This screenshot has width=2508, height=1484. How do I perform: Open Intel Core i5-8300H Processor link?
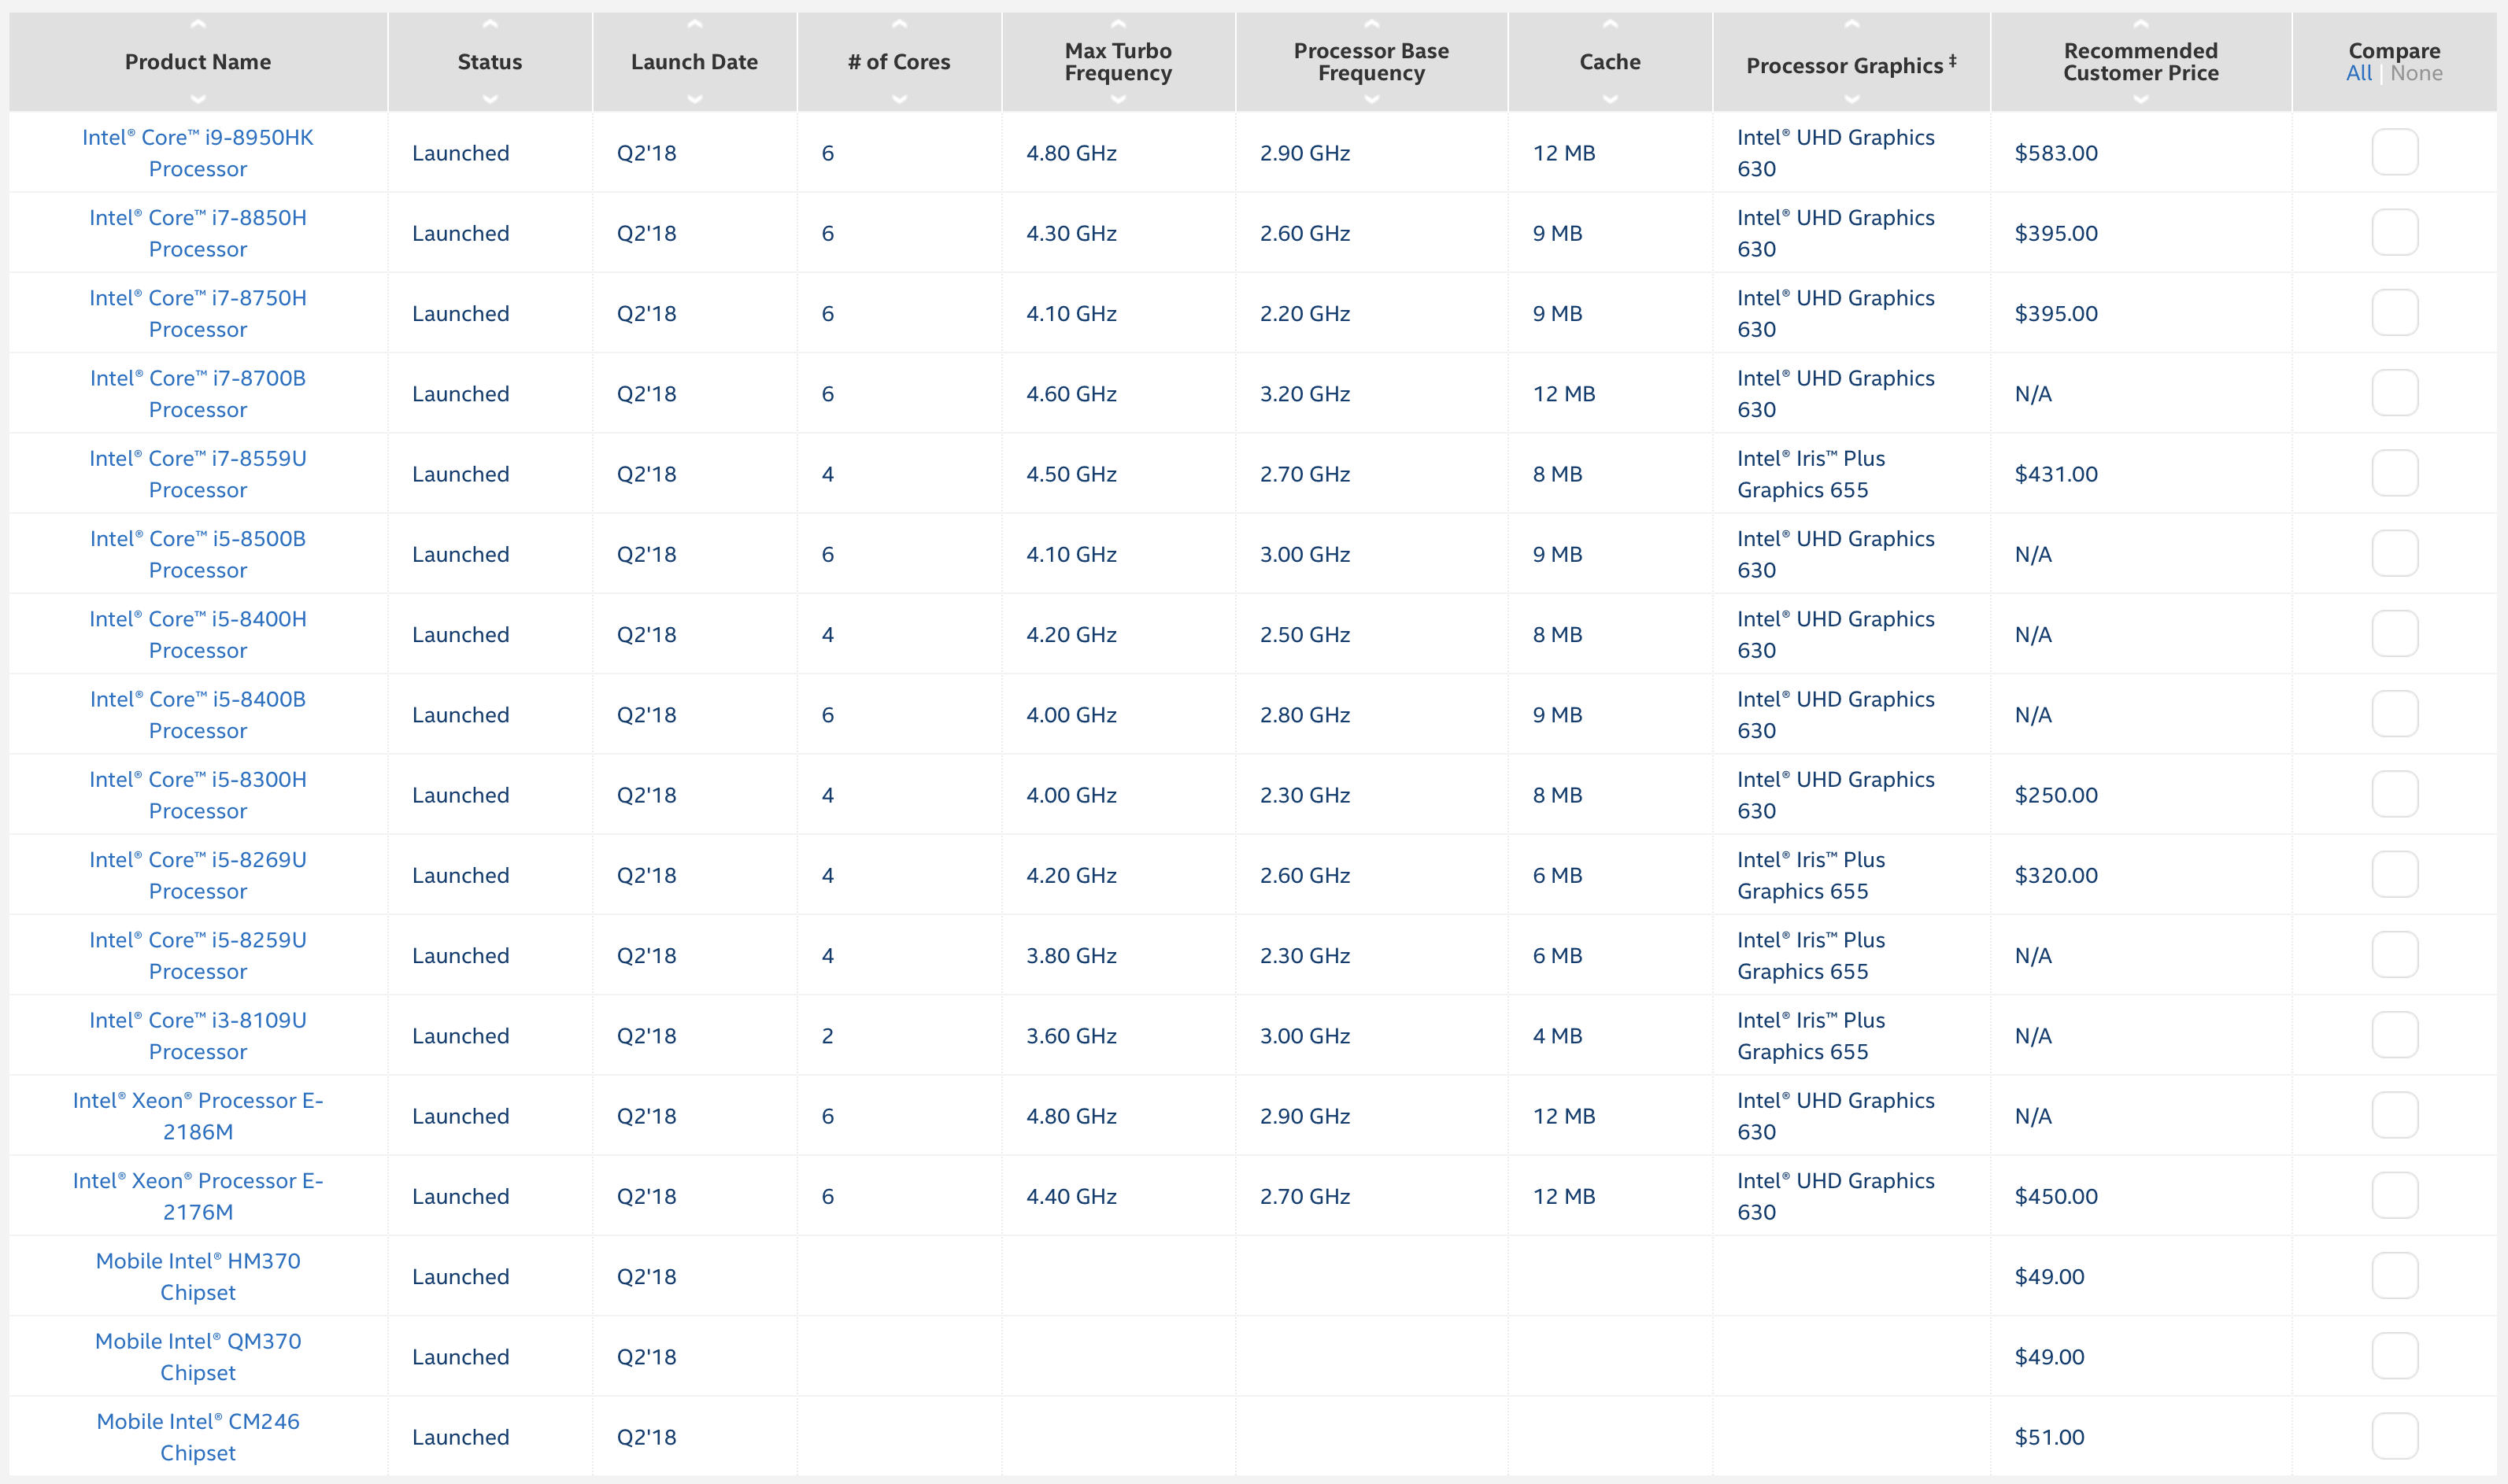198,795
